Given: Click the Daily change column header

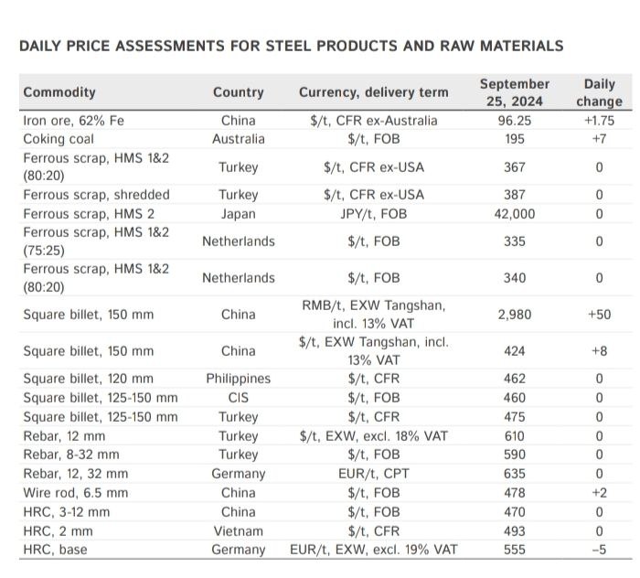Looking at the screenshot, I should pyautogui.click(x=599, y=92).
